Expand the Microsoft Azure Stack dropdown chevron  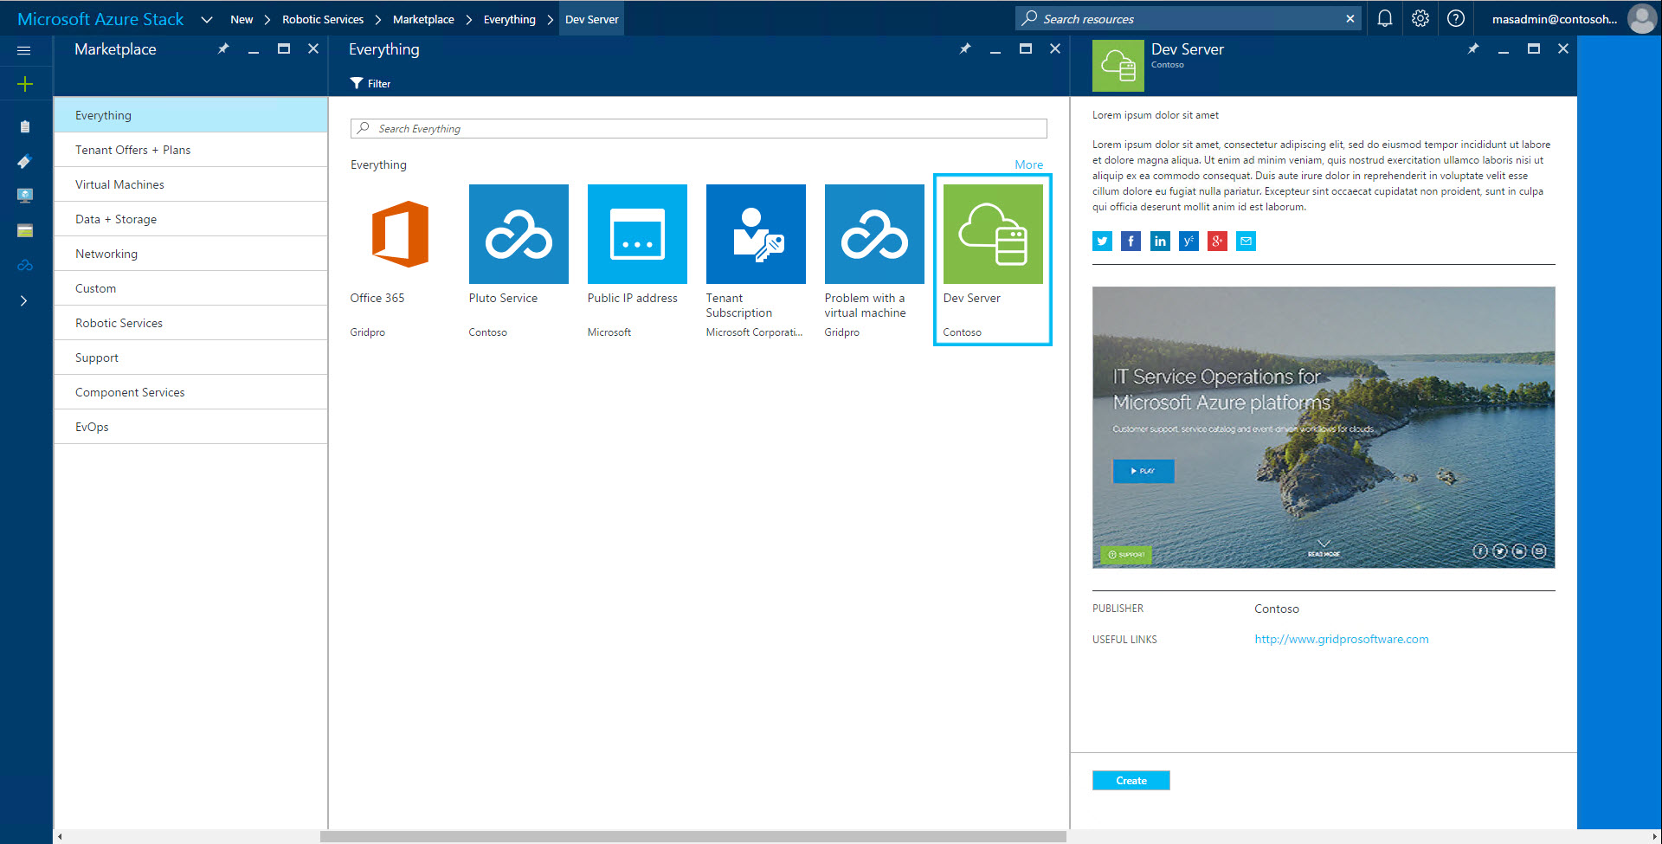point(206,19)
